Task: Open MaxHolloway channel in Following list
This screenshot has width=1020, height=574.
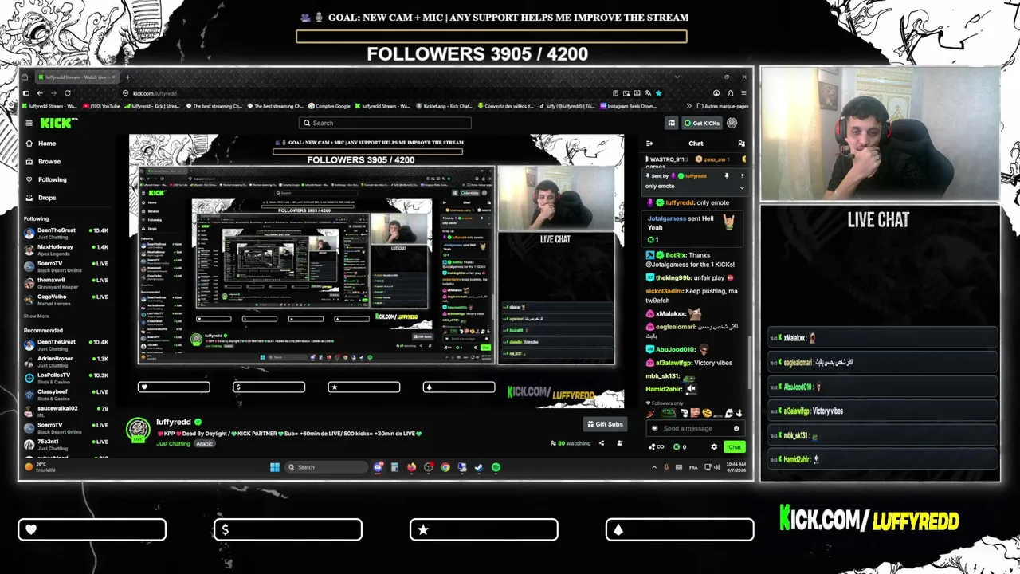Action: tap(65, 250)
